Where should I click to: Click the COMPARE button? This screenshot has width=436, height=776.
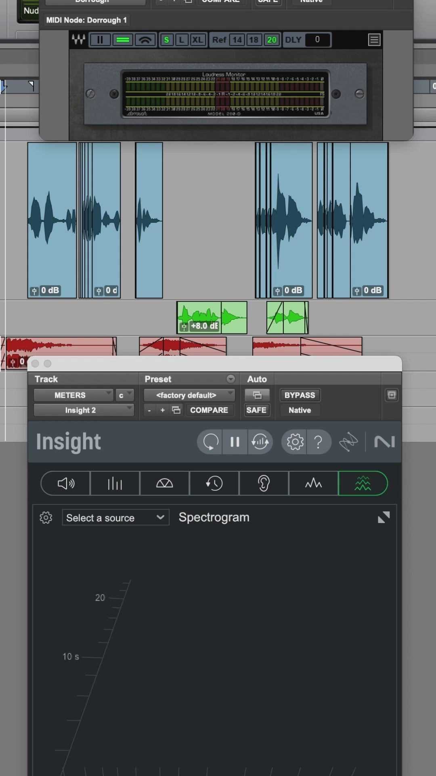[209, 410]
